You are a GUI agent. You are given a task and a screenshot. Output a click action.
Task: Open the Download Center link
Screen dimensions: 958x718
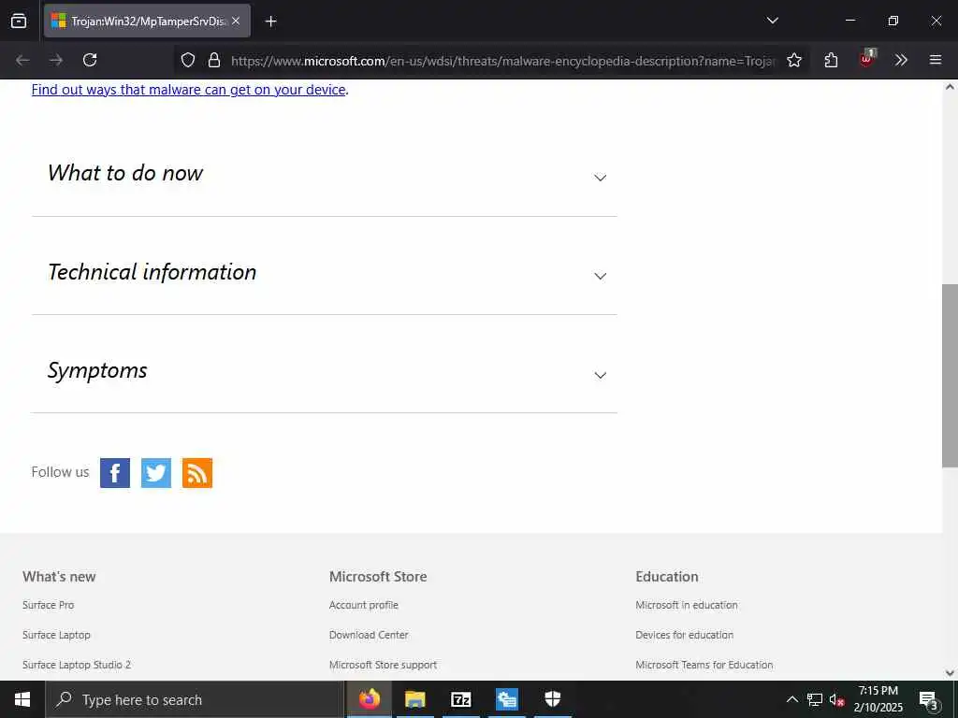pyautogui.click(x=369, y=635)
